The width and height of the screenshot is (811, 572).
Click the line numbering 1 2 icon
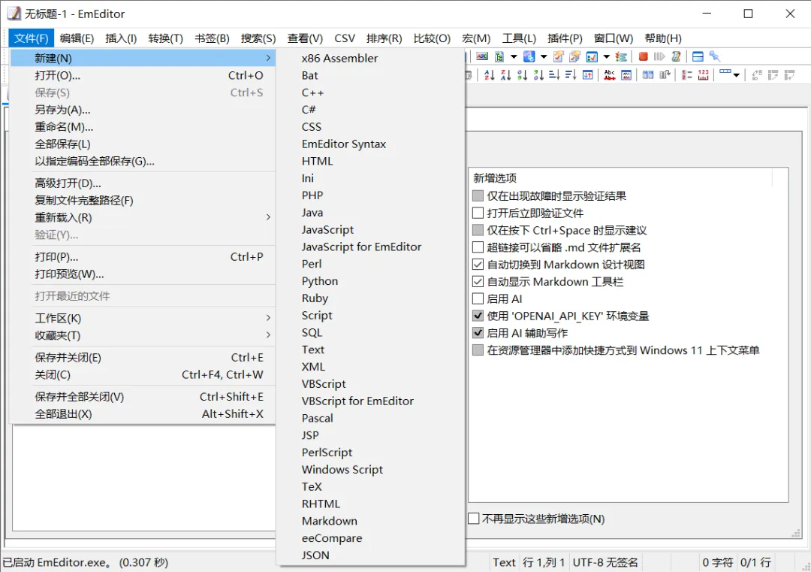687,75
